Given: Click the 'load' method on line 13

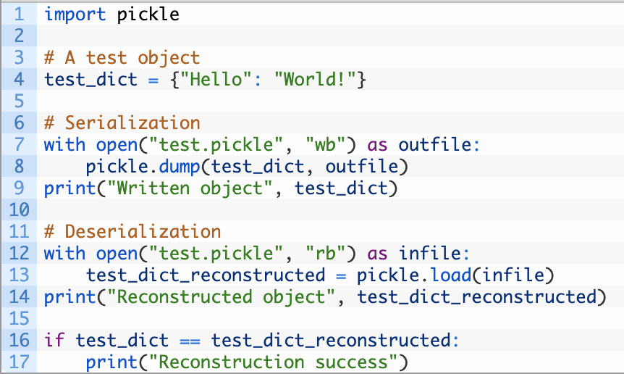Looking at the screenshot, I should (x=451, y=275).
